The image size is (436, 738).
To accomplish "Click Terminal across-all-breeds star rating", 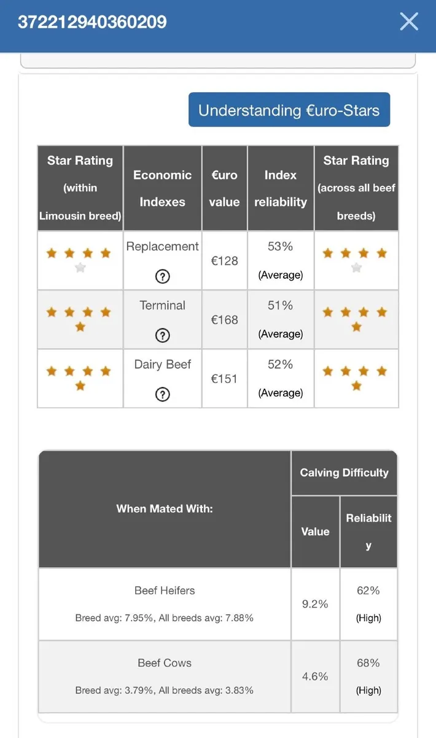I will [x=356, y=319].
